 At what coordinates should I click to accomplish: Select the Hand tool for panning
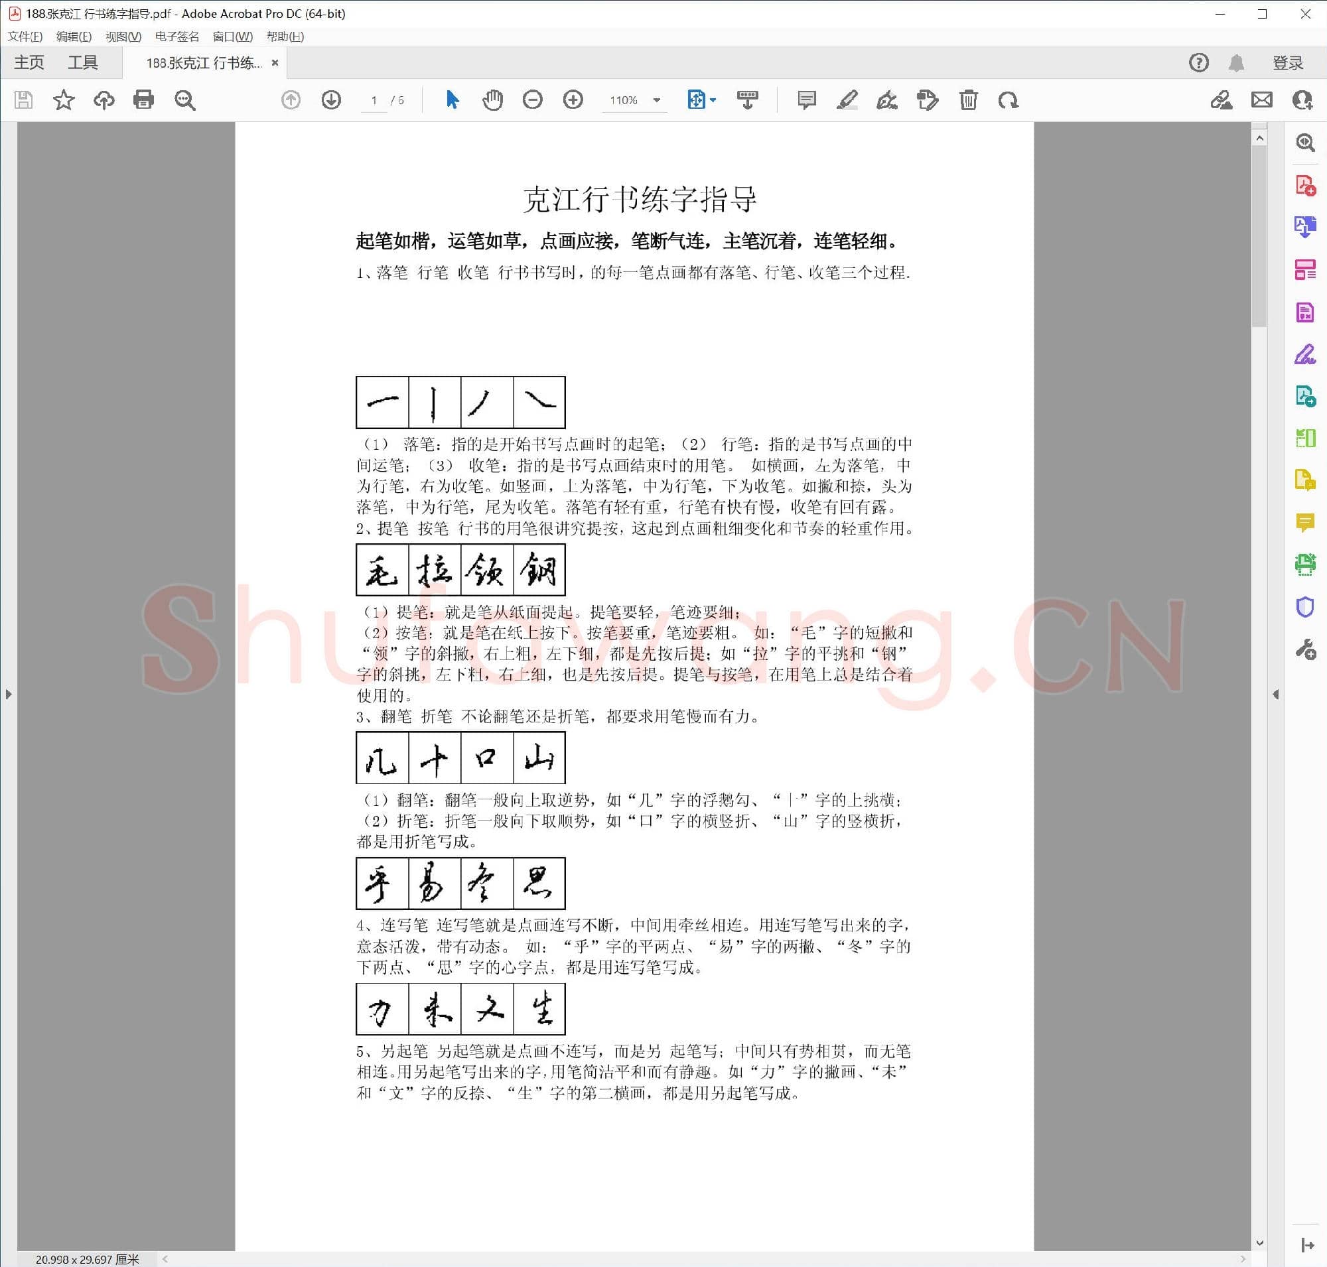(492, 100)
